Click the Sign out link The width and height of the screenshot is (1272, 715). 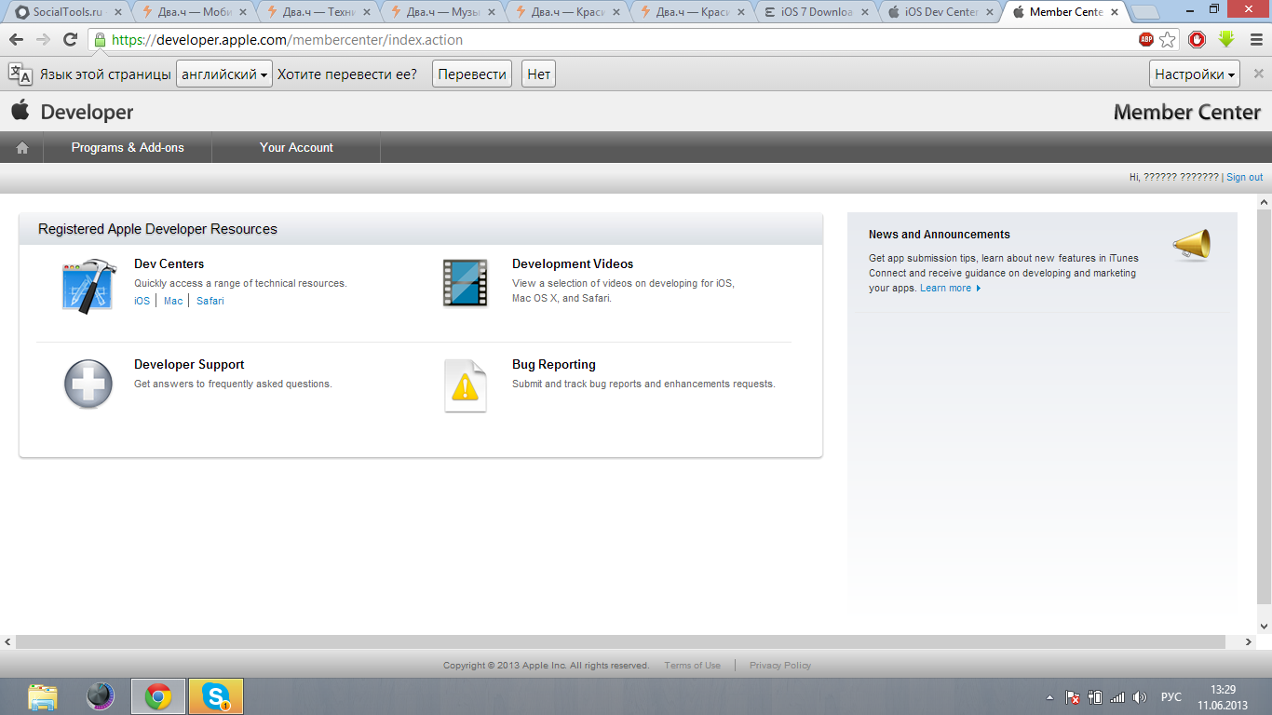pyautogui.click(x=1244, y=177)
